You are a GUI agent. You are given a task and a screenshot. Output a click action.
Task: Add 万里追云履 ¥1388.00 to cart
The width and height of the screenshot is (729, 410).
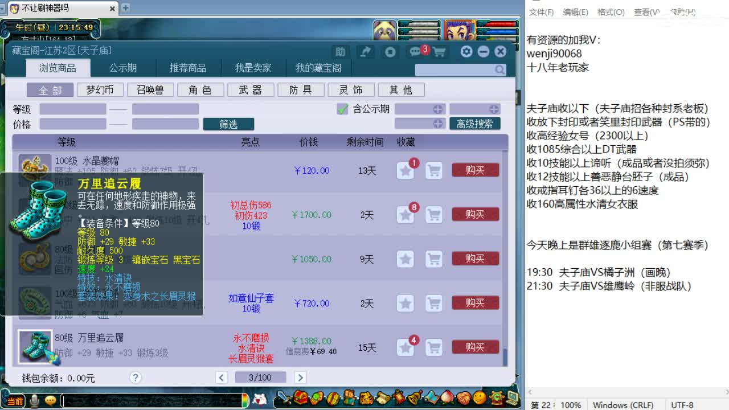pyautogui.click(x=434, y=347)
